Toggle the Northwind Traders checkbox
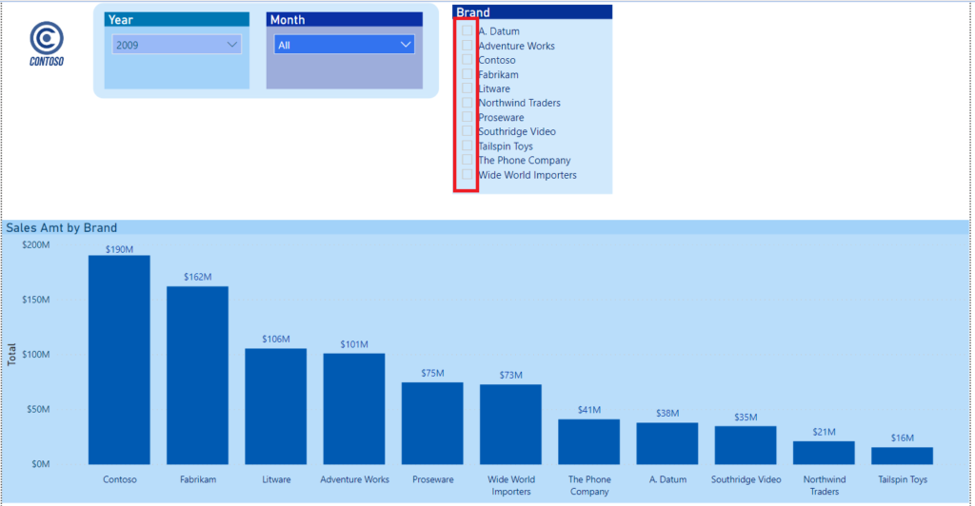The height and width of the screenshot is (506, 975). point(467,103)
